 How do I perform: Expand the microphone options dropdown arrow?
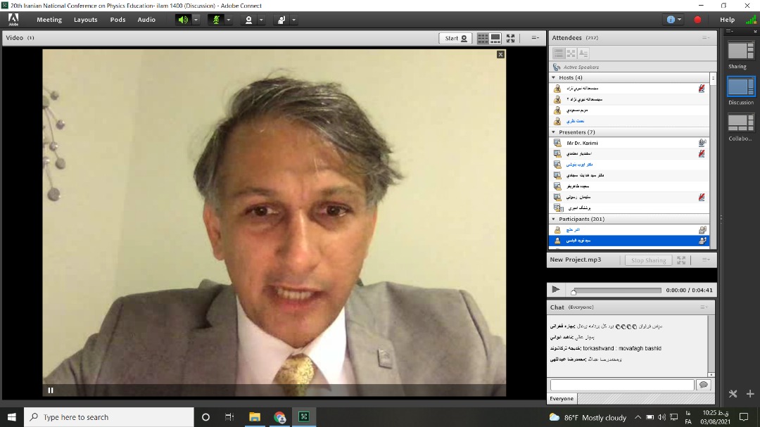click(229, 20)
